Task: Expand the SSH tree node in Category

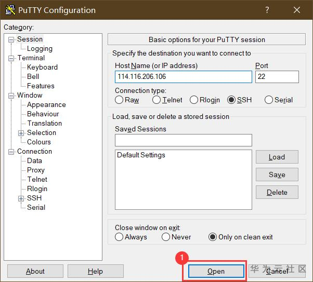Action: (21, 198)
